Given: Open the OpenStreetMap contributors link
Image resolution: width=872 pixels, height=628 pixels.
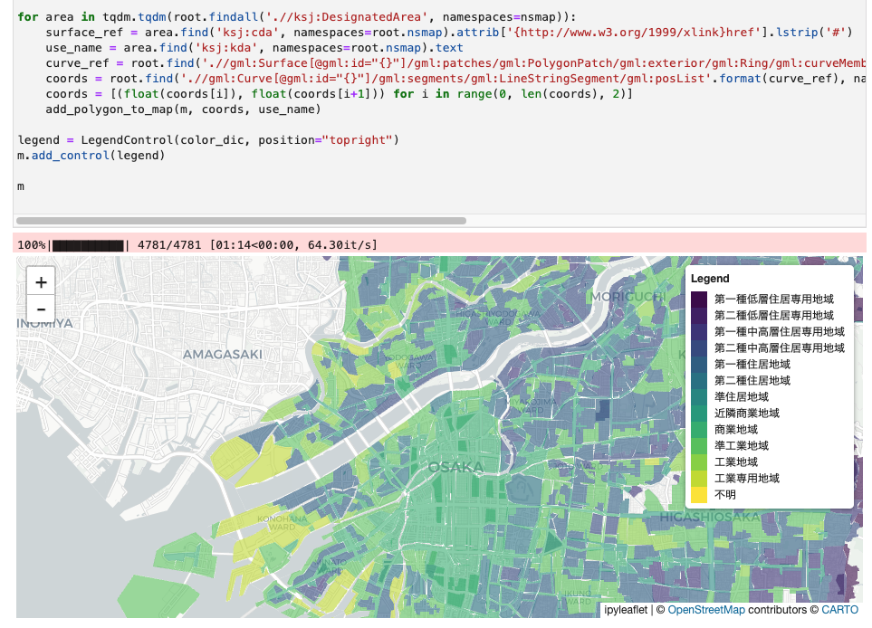Looking at the screenshot, I should (706, 610).
